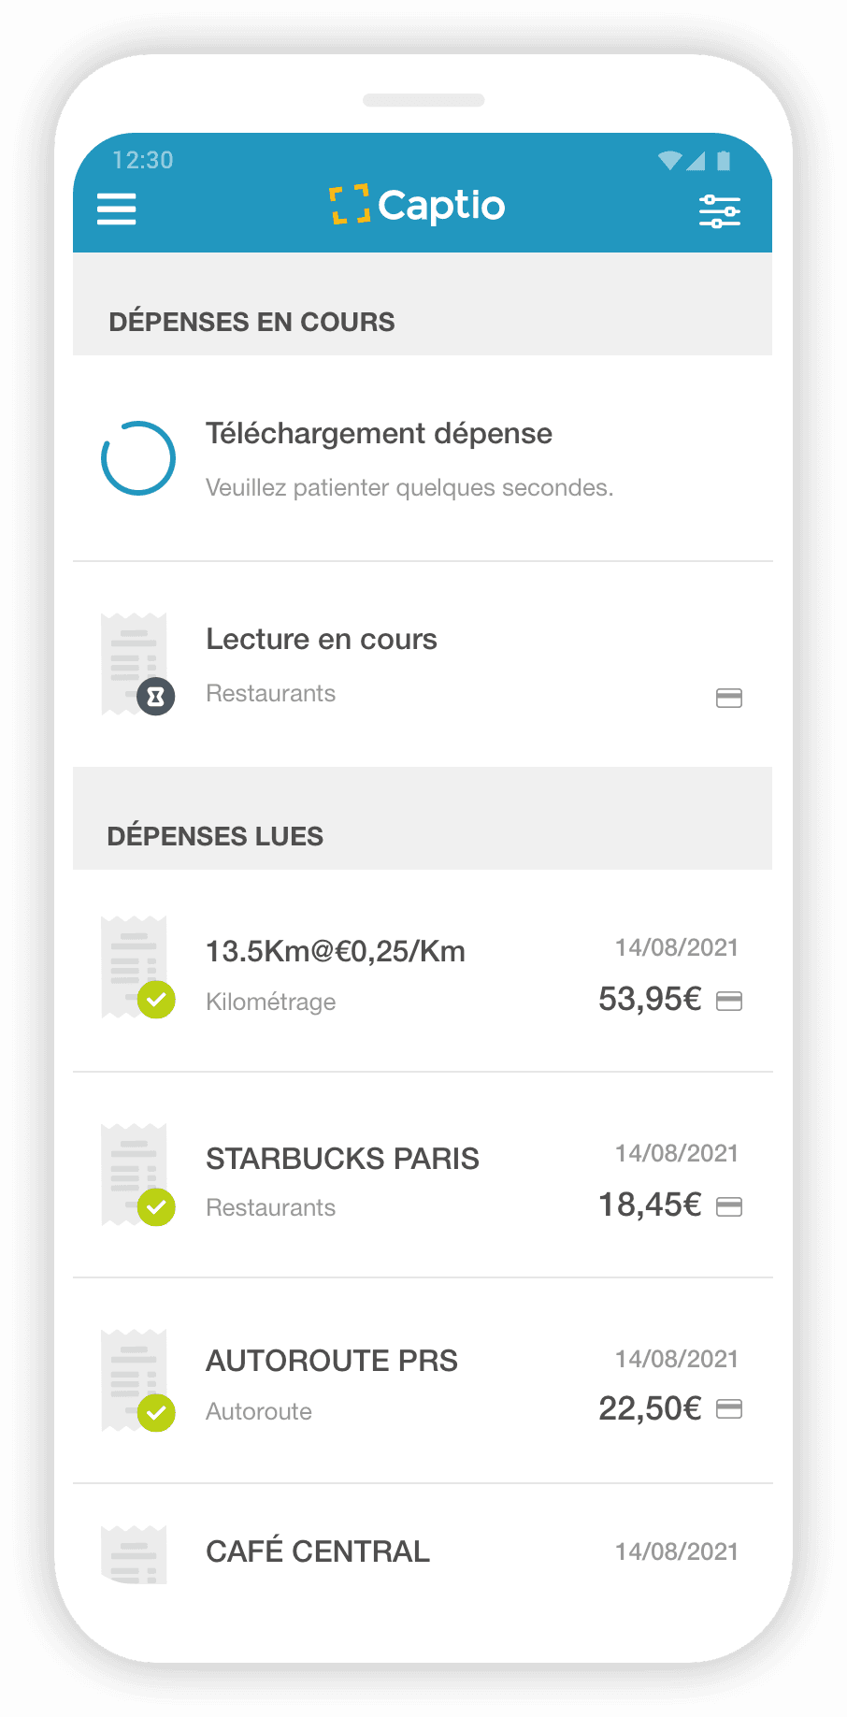The image size is (847, 1717).
Task: Tap the card icon beside 18,45€
Action: pos(729,1206)
